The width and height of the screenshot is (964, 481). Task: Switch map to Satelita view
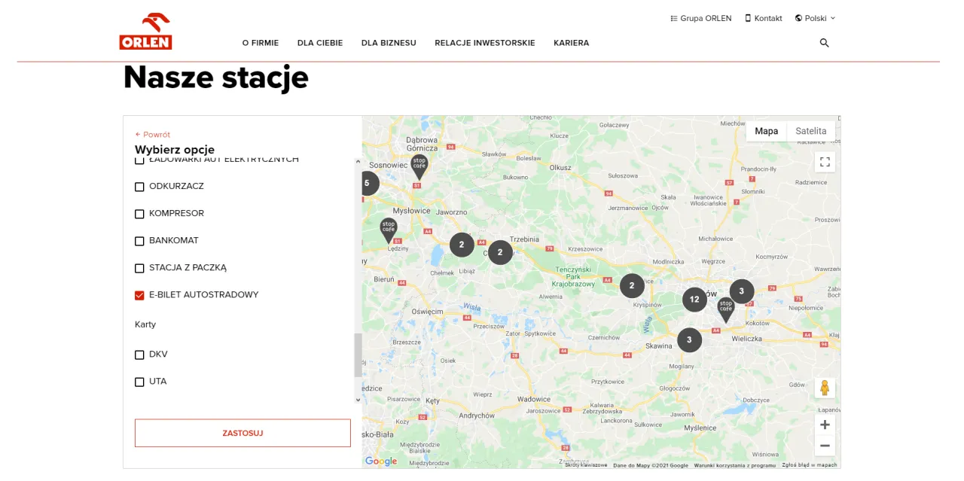click(811, 131)
